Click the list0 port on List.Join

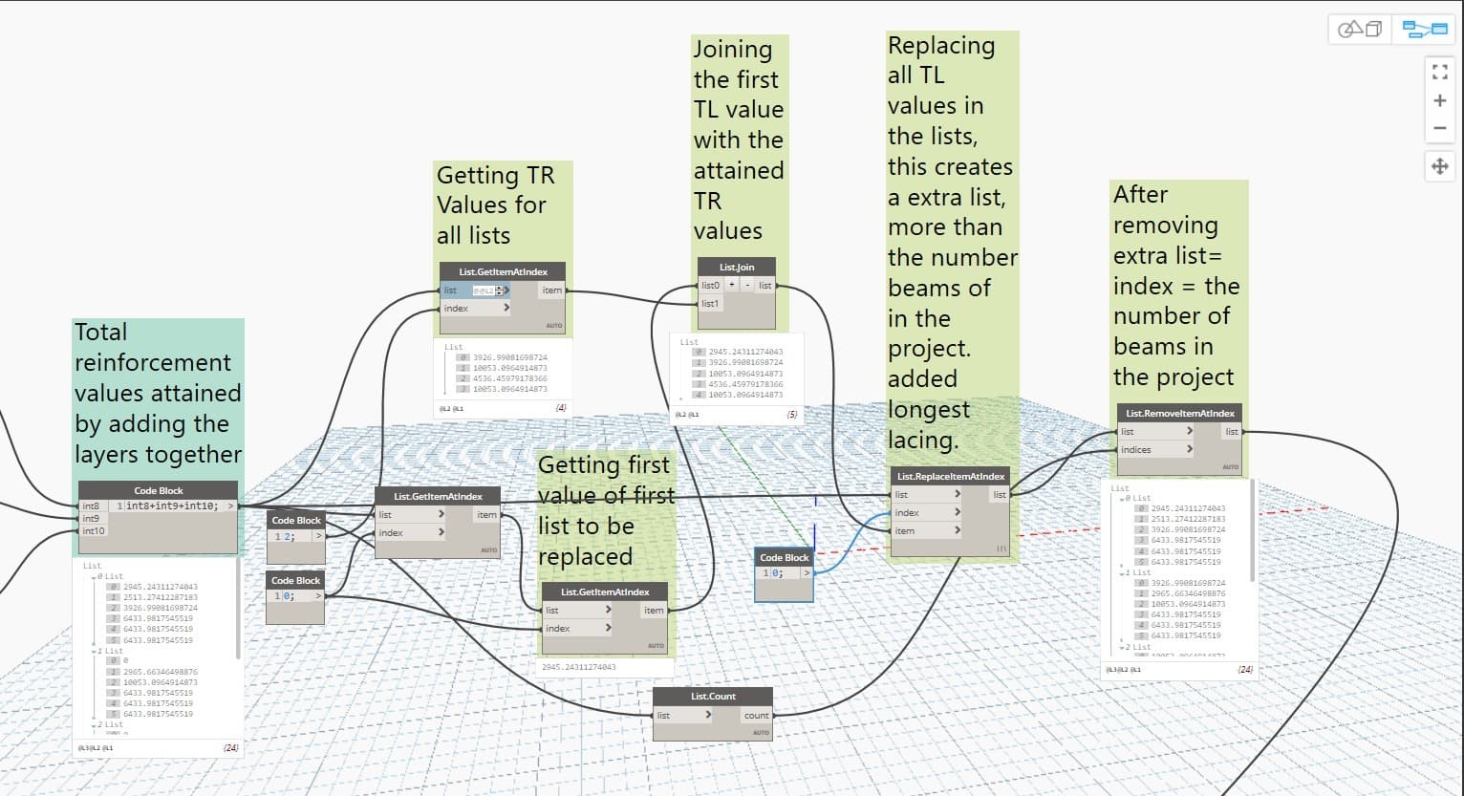click(x=710, y=285)
